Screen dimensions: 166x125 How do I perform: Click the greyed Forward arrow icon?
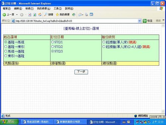(22, 15)
